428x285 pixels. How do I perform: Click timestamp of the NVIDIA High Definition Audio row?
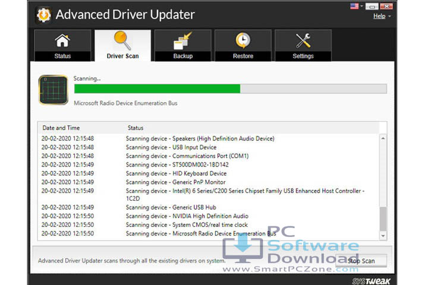[68, 216]
